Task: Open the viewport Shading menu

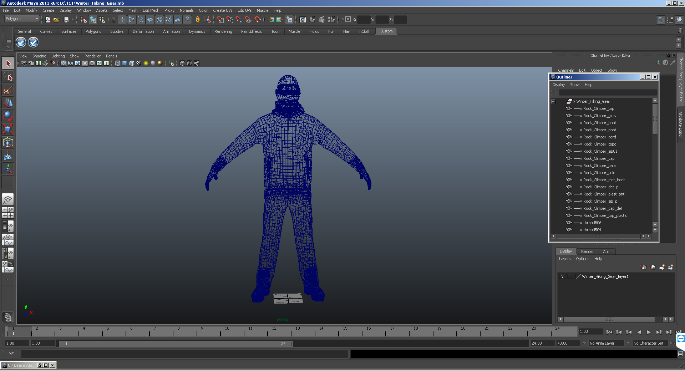Action: point(39,56)
